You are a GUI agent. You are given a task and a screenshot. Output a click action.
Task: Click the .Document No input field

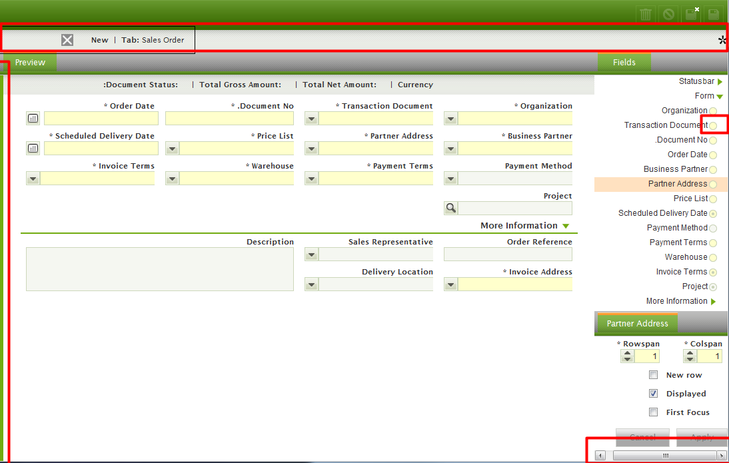[x=229, y=119]
